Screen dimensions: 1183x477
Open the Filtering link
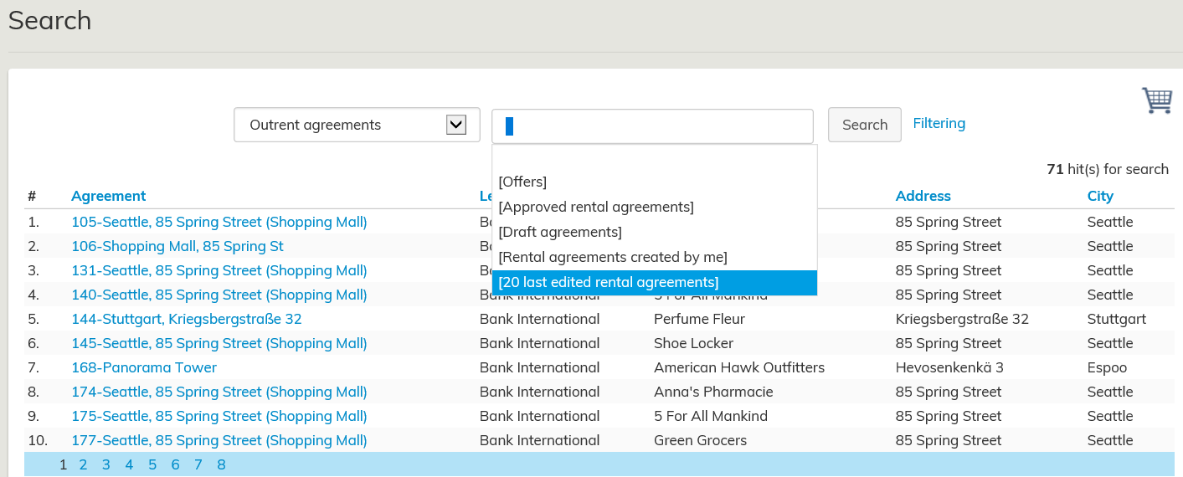tap(939, 123)
